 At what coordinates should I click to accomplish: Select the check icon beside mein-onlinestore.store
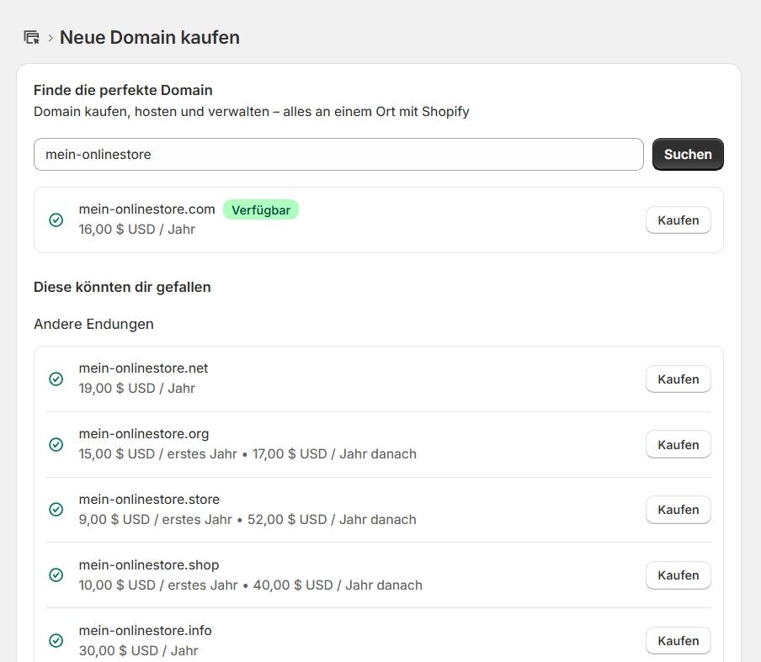[x=56, y=510]
